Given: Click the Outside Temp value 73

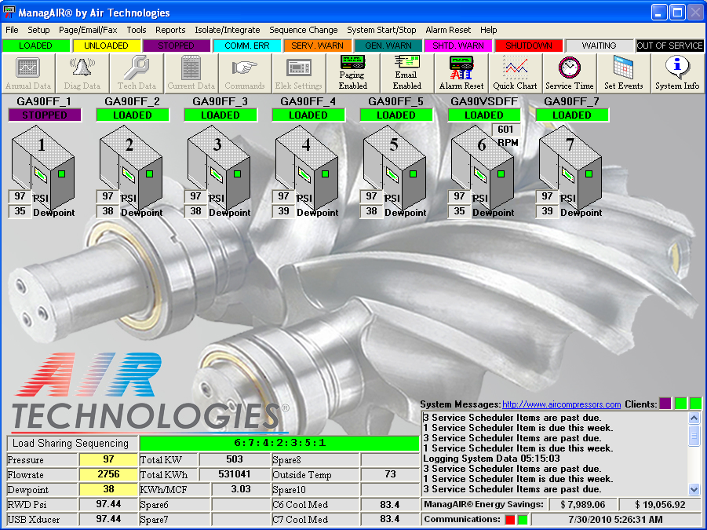Looking at the screenshot, I should coord(390,474).
